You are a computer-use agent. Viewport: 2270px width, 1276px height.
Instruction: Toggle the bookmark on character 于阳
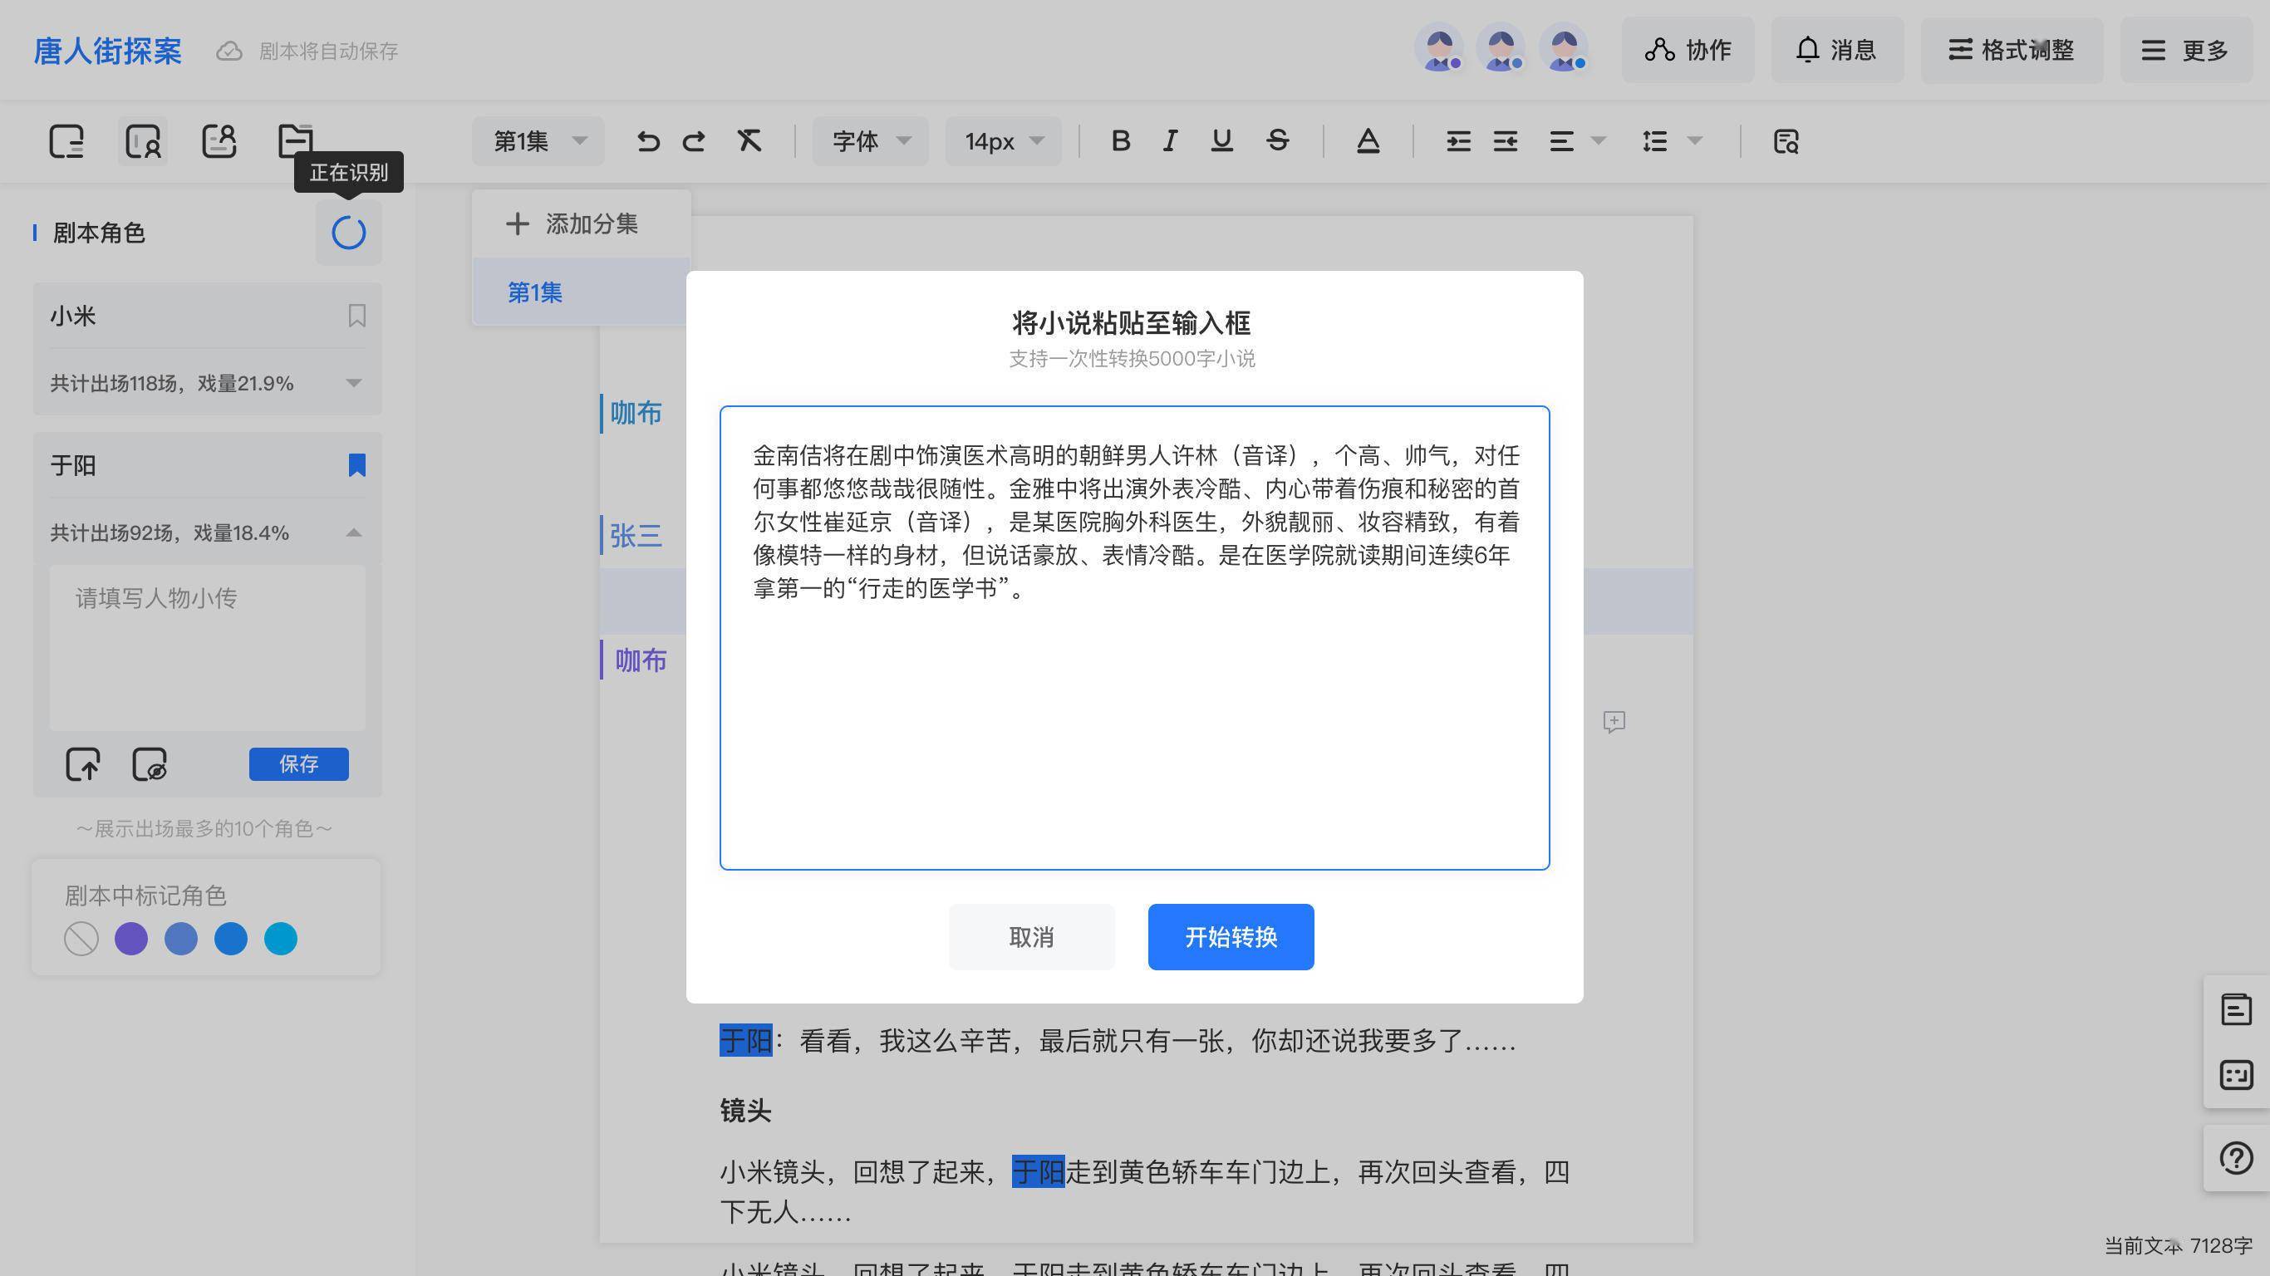[x=356, y=464]
